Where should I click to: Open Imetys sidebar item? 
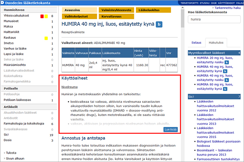click(x=9, y=43)
